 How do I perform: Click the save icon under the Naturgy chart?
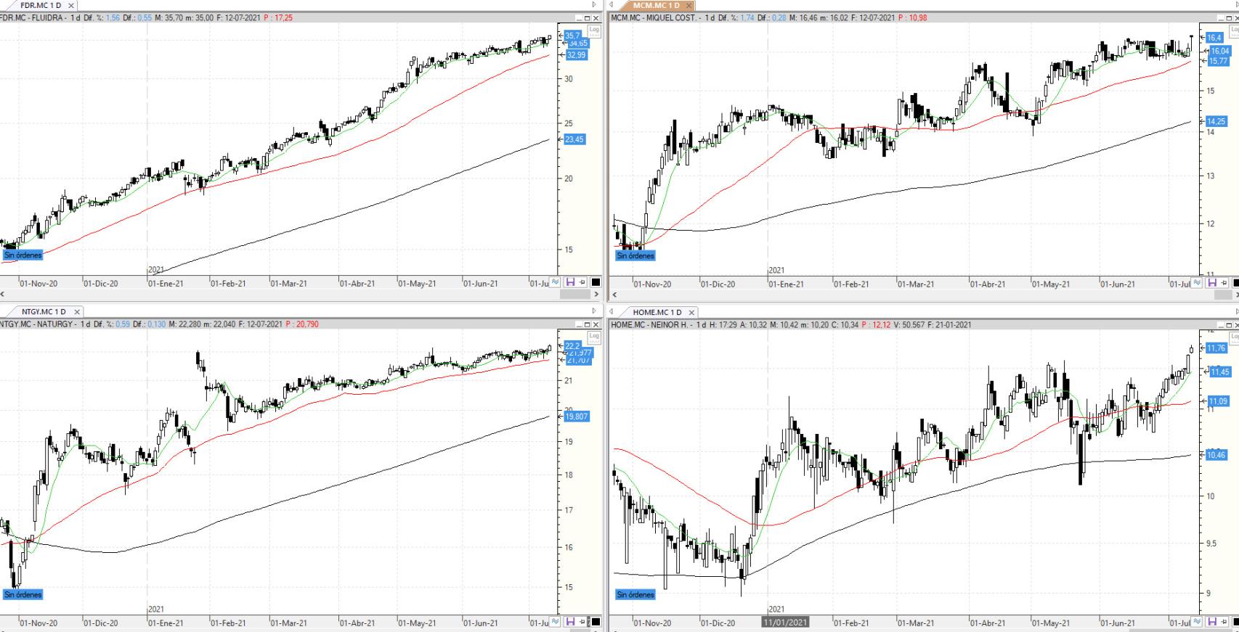[569, 622]
